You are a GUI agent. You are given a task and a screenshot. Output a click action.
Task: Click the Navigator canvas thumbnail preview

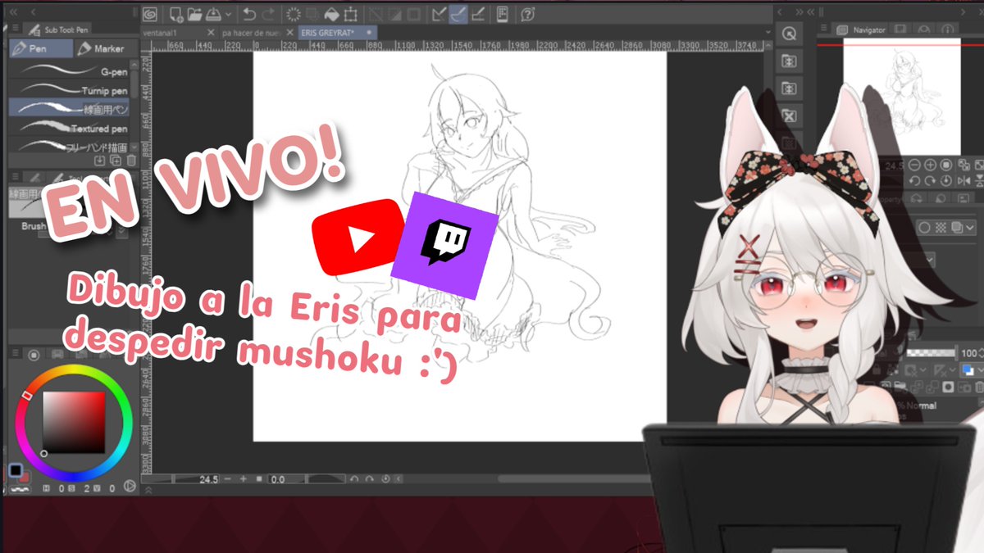[901, 96]
